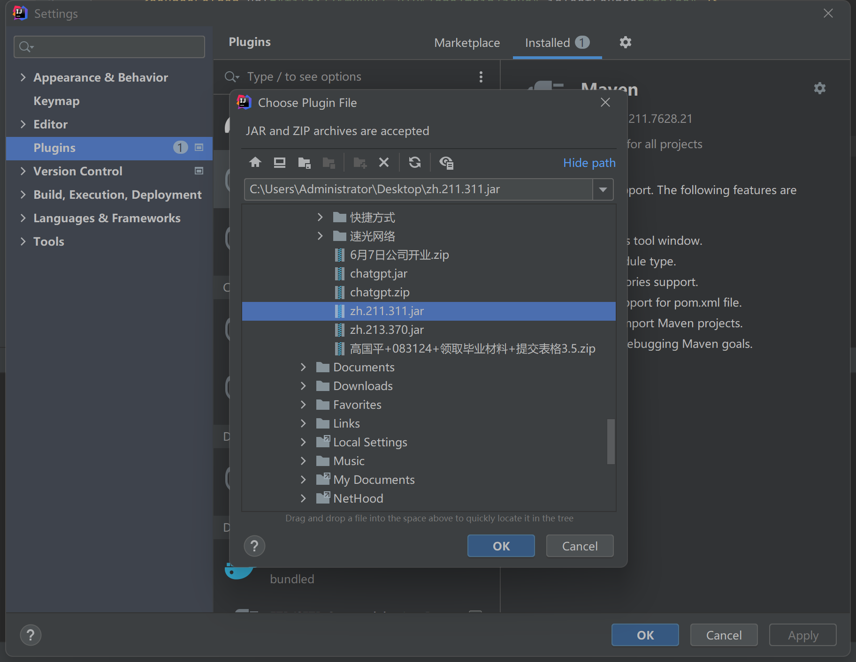Expand Languages & Frameworks section
Screen dimensions: 856x662
click(x=23, y=218)
